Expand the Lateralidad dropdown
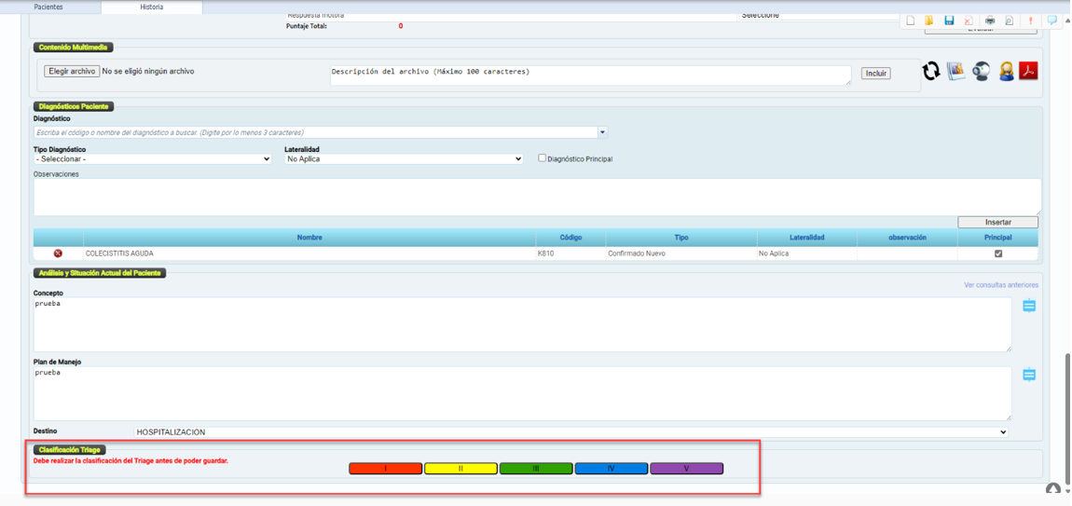Screen dimensions: 1072x506 (404, 159)
